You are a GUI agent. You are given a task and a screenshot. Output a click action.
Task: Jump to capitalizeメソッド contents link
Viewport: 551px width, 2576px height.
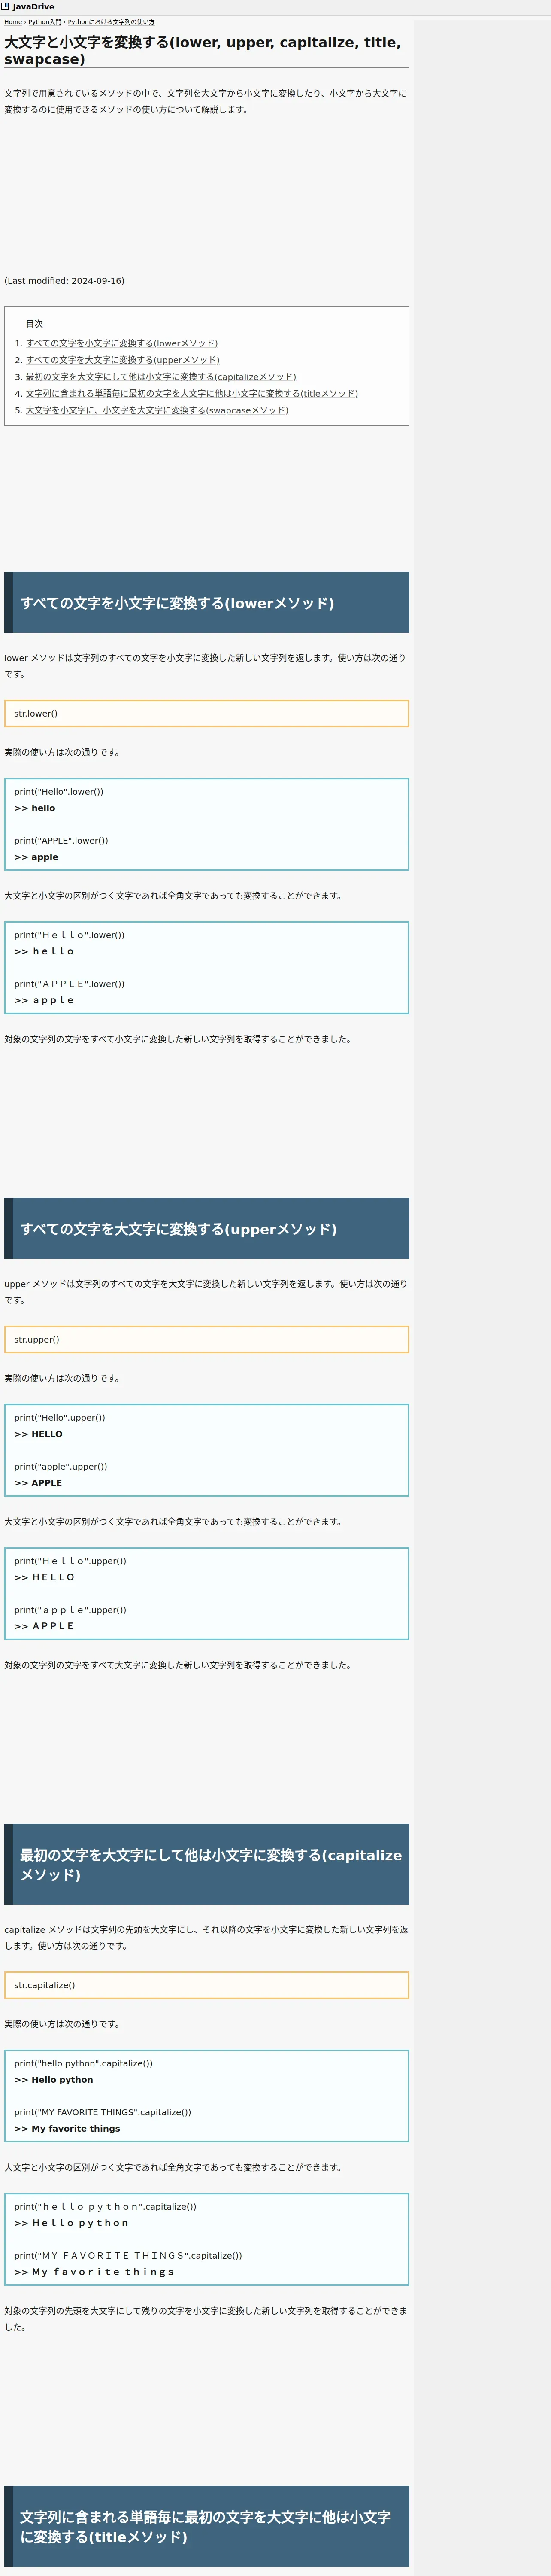[161, 377]
